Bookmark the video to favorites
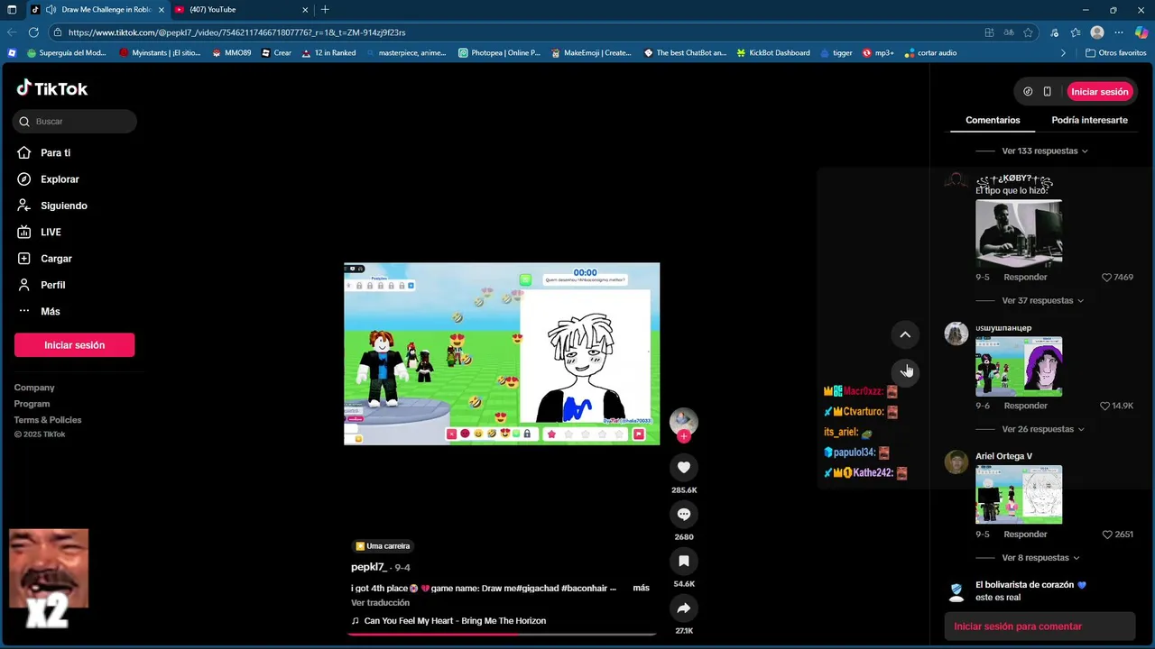This screenshot has width=1155, height=649. [684, 561]
